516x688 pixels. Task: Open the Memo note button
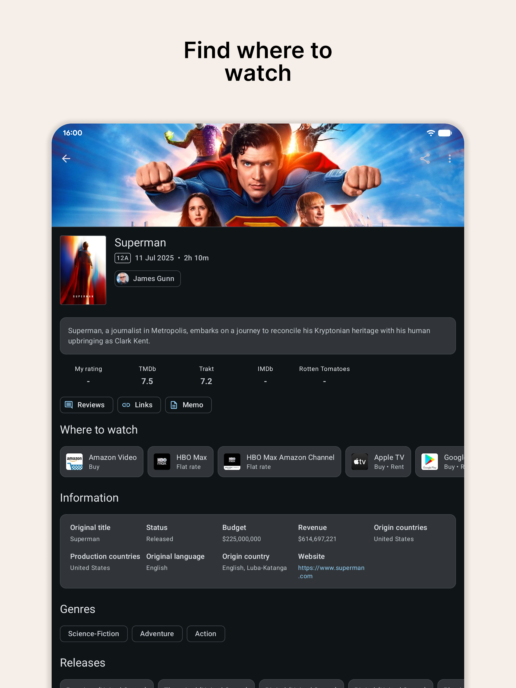click(x=188, y=405)
